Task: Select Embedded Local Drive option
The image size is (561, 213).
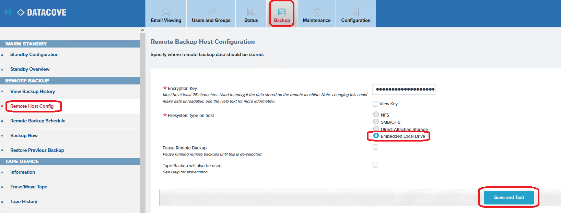Action: 376,136
